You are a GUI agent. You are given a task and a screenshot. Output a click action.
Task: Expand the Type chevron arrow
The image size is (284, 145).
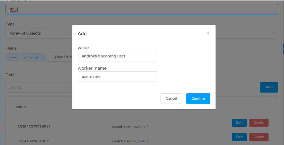[273, 33]
